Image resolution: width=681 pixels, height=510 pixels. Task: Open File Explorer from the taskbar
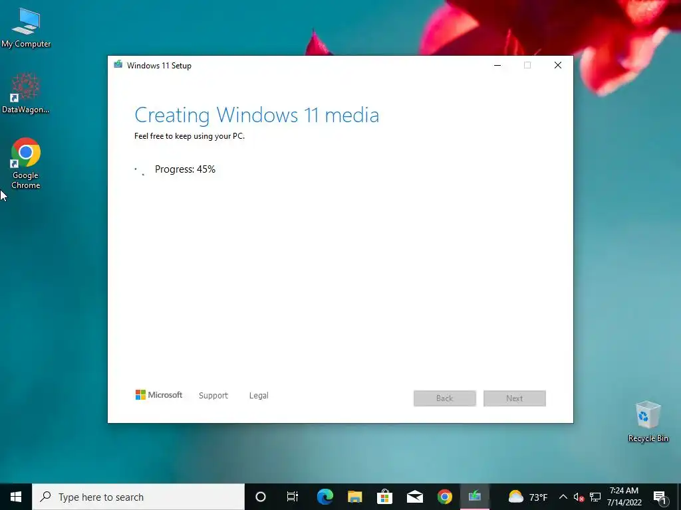pos(355,497)
